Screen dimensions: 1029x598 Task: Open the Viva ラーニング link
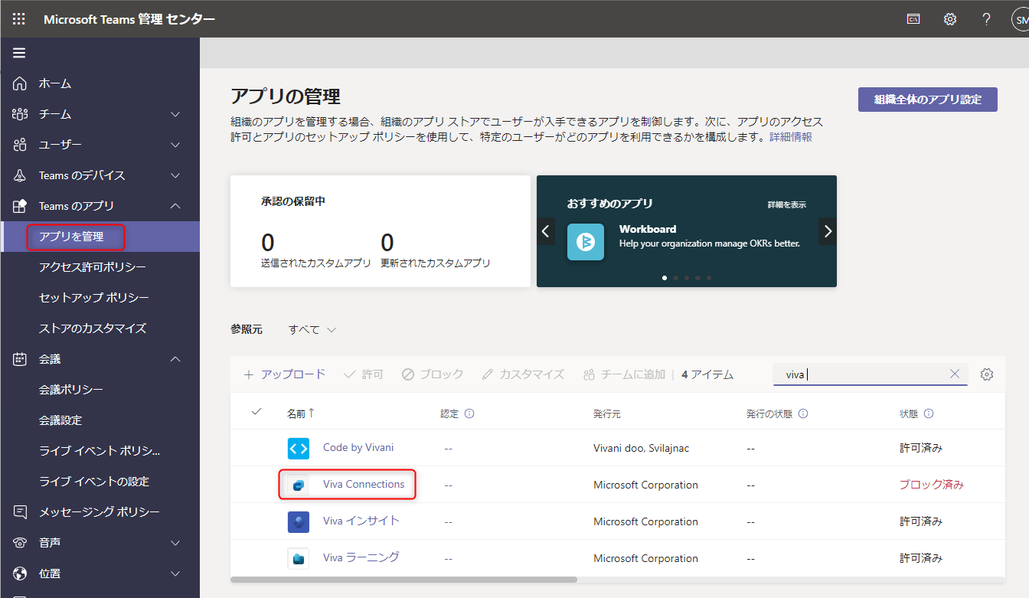[361, 557]
